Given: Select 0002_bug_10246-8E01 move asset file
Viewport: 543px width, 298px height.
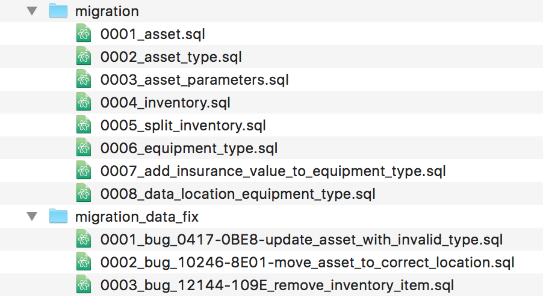Looking at the screenshot, I should [x=307, y=263].
